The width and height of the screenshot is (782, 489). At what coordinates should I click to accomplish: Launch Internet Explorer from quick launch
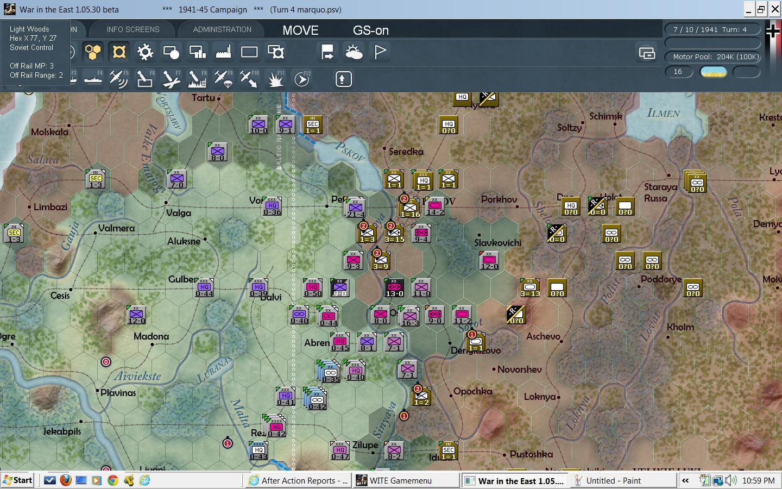point(144,480)
